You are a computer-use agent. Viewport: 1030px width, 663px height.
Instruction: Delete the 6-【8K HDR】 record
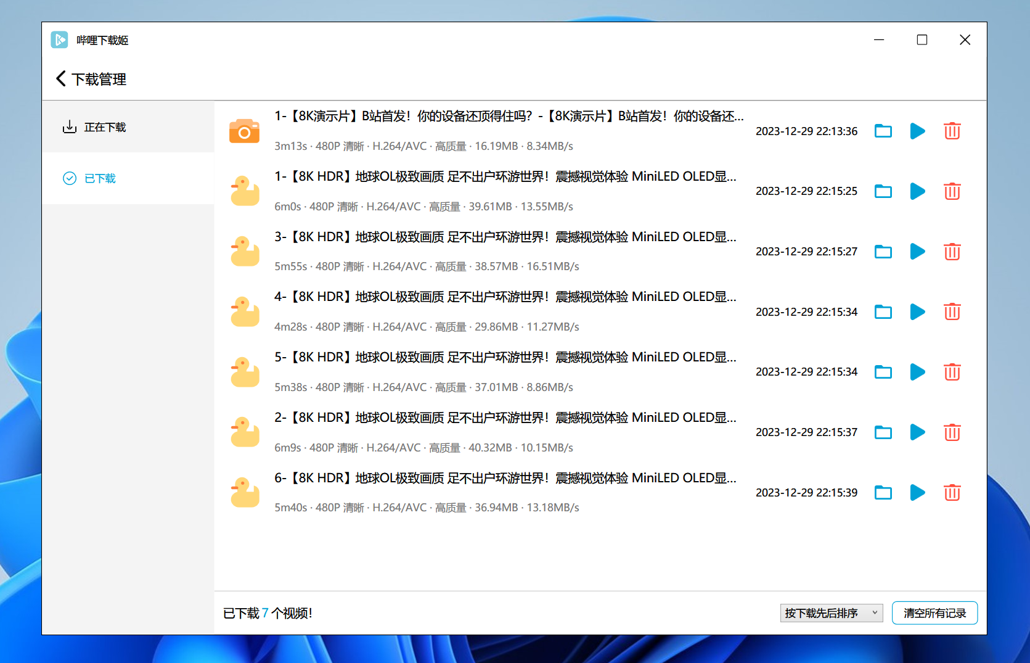952,493
